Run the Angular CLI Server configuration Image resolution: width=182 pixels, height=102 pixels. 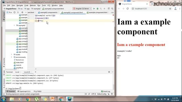coord(94,9)
